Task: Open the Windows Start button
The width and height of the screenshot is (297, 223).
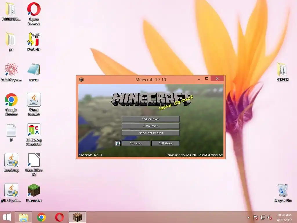Action: pos(7,217)
